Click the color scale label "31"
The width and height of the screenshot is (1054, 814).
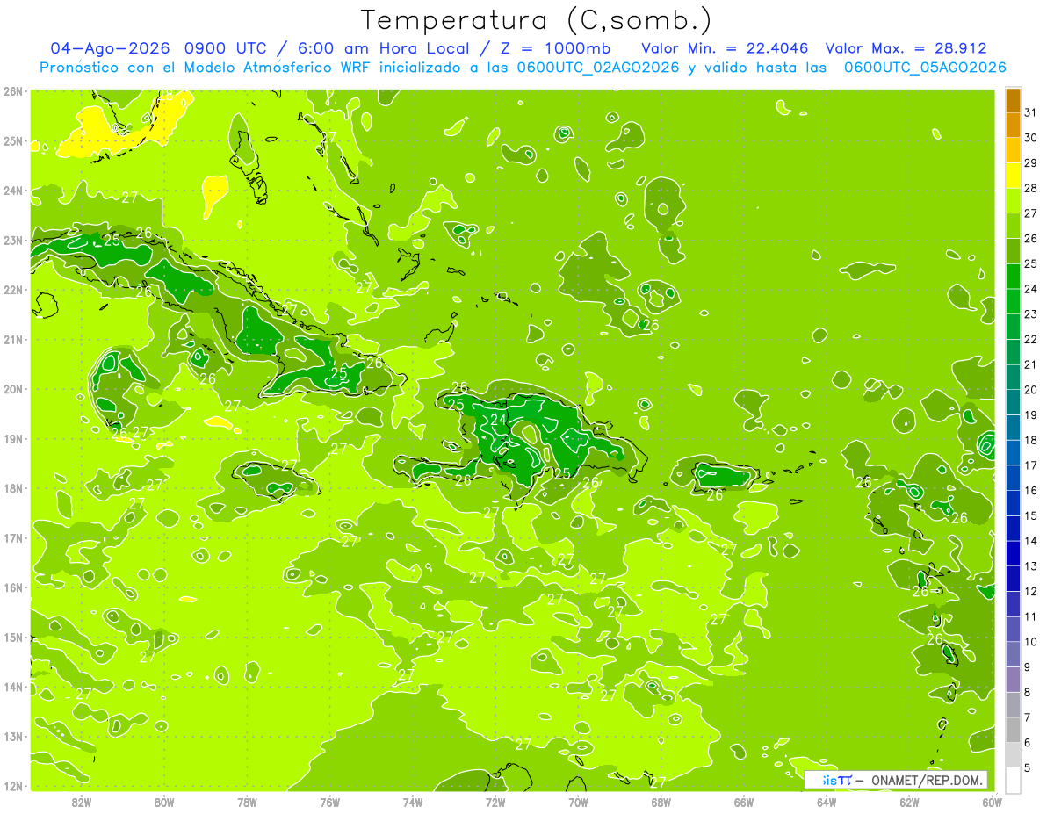pos(1031,112)
